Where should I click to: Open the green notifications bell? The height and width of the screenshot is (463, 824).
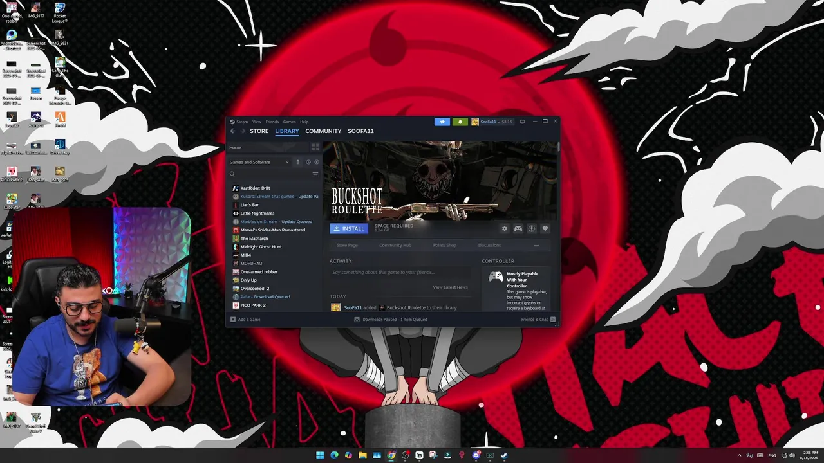460,122
